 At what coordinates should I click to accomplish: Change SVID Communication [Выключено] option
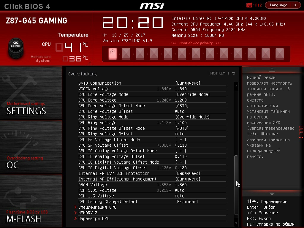pos(188,83)
